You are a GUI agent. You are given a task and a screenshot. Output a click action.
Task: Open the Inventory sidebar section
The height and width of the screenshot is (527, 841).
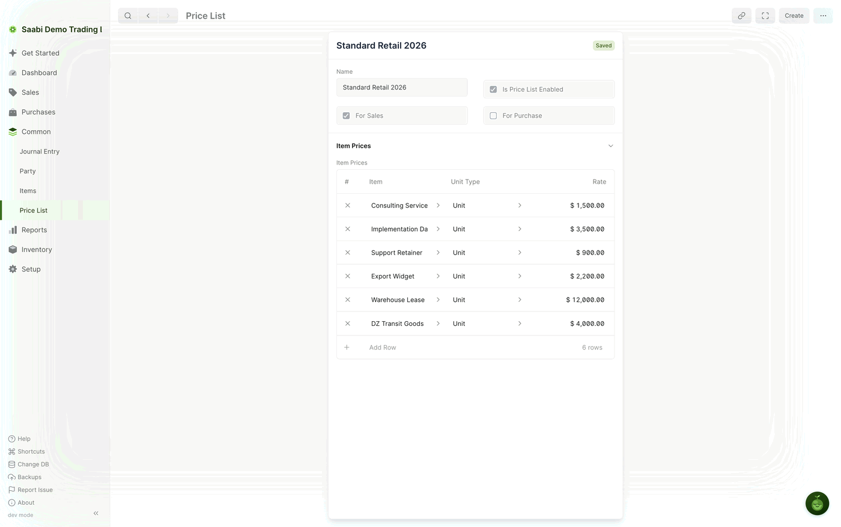(x=55, y=250)
